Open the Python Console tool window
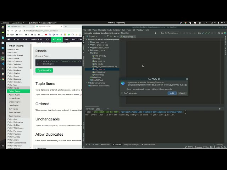Viewport: 227px width, 170px height. click(x=148, y=144)
